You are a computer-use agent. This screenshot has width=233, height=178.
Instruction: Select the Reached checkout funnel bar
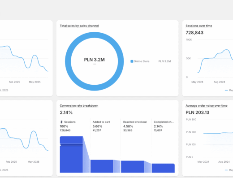[x=133, y=167]
